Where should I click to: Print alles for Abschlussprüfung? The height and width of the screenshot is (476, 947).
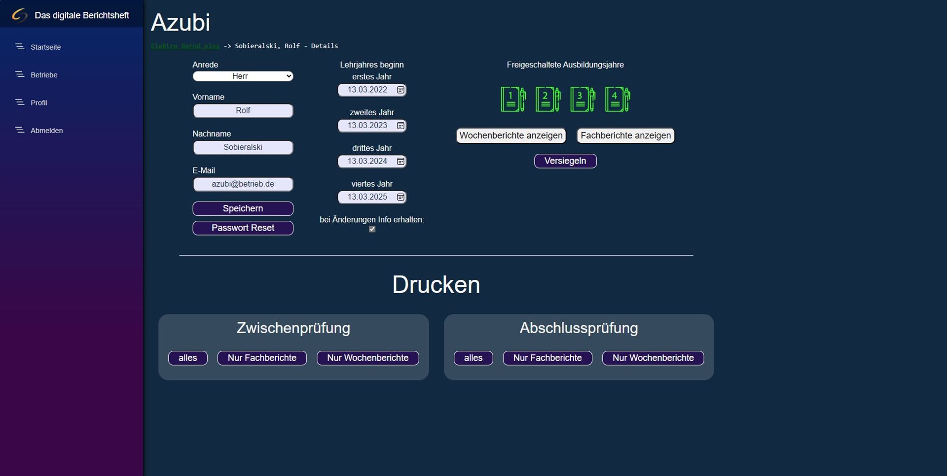[x=473, y=358]
